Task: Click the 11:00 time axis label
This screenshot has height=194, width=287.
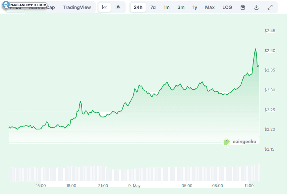Action: [x=249, y=186]
